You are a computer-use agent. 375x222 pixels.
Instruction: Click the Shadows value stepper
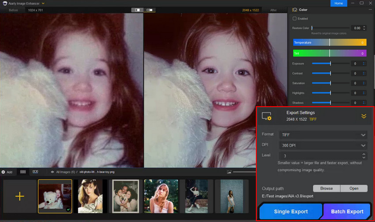(x=364, y=103)
